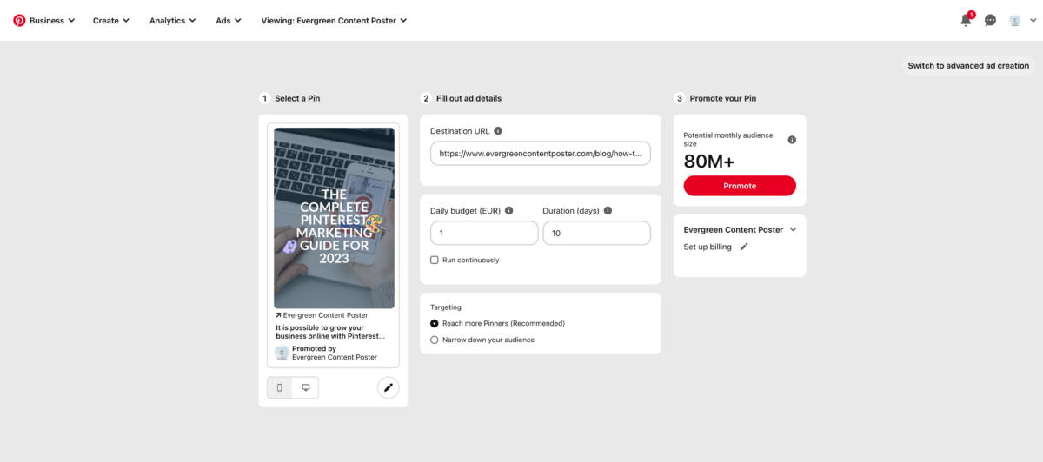1043x462 pixels.
Task: Click the 80M+ audience size value
Action: (709, 162)
